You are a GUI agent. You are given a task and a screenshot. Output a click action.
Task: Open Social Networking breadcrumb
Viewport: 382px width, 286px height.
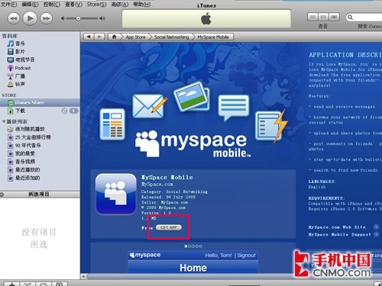pyautogui.click(x=171, y=37)
